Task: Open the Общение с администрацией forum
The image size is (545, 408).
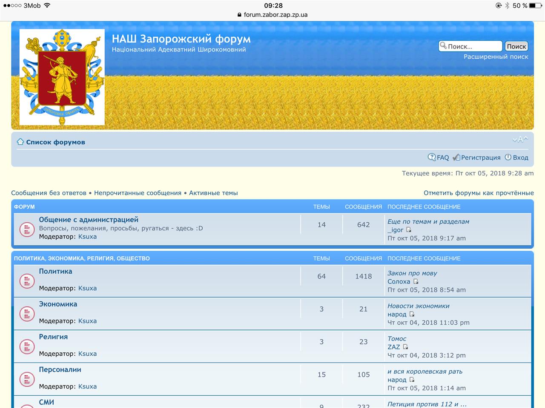Action: click(89, 220)
